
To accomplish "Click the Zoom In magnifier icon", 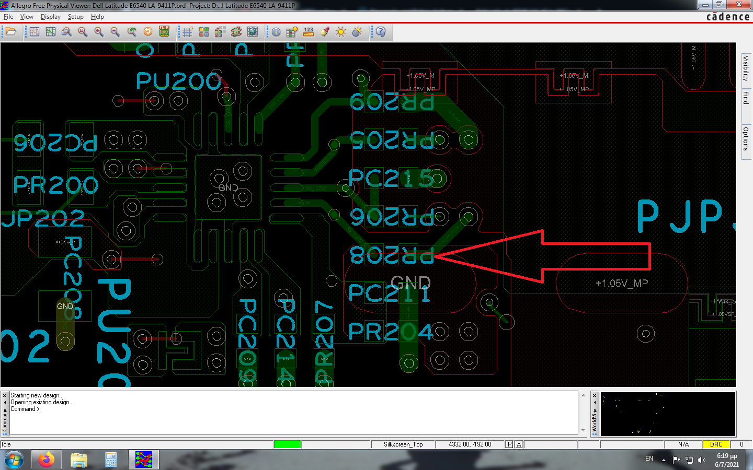I will (x=99, y=32).
